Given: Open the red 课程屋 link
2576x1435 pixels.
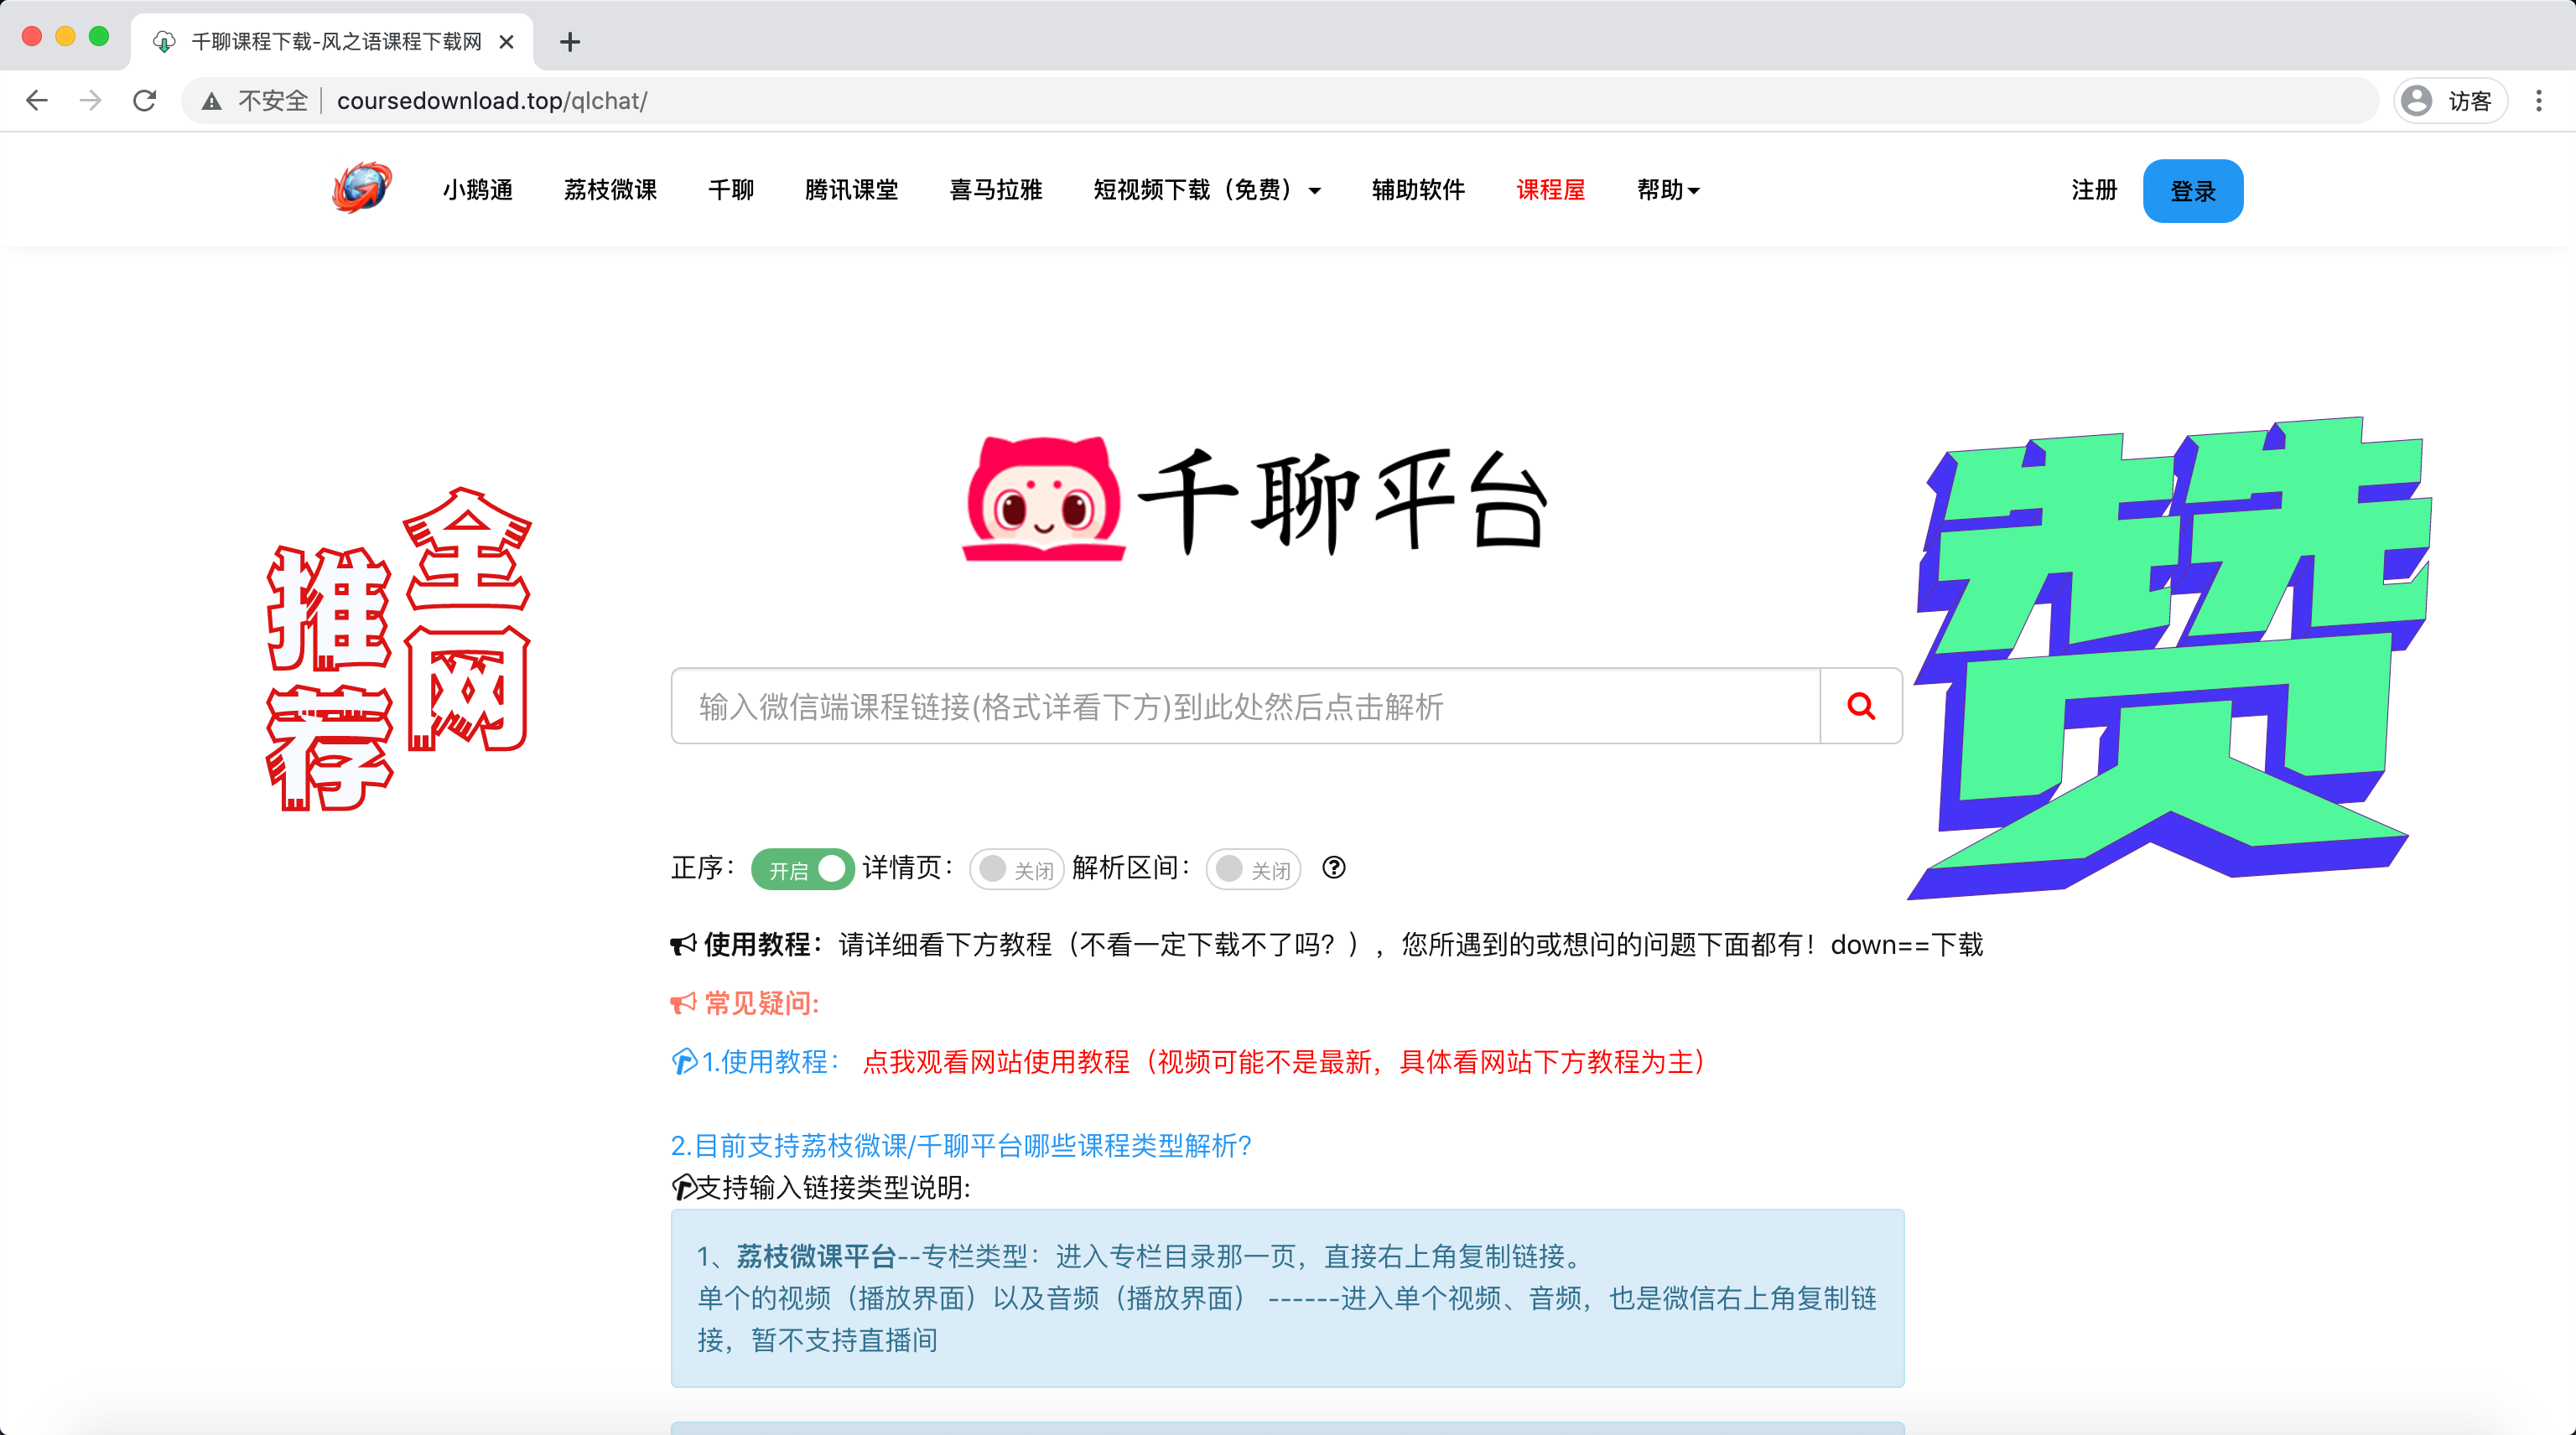Looking at the screenshot, I should pos(1550,190).
